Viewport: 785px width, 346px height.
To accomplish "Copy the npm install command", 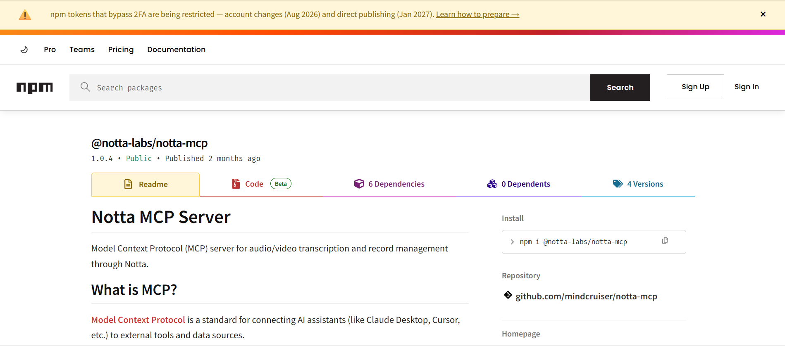I will (x=665, y=241).
